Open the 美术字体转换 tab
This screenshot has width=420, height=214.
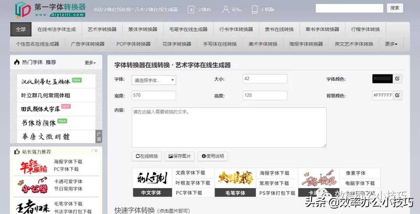[263, 44]
